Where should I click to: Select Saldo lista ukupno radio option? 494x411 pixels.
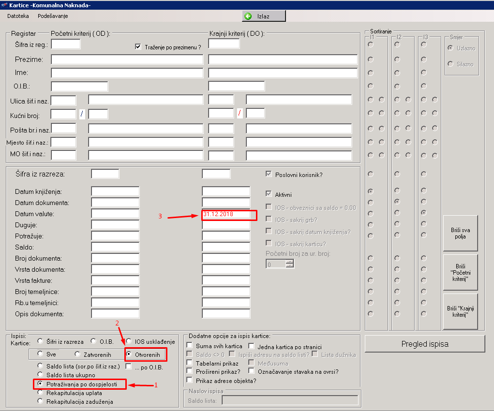point(40,375)
